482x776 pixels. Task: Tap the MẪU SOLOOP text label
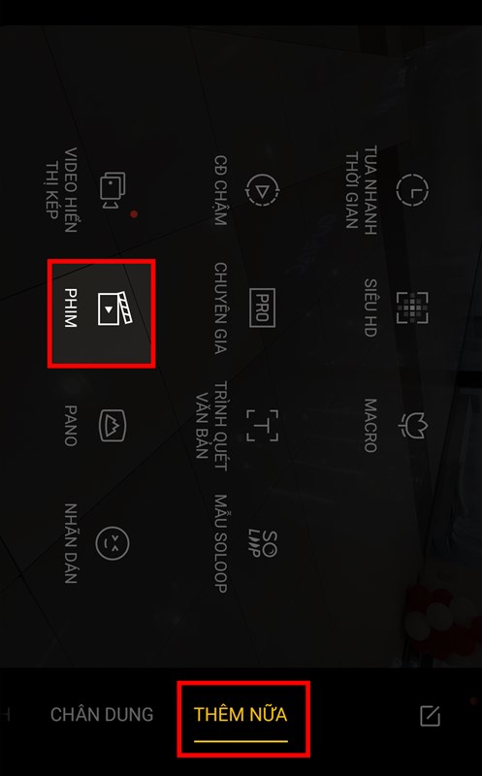(x=220, y=543)
